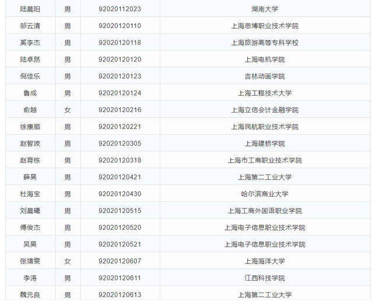Click ID number 92020120521
373x301 pixels.
coord(120,244)
